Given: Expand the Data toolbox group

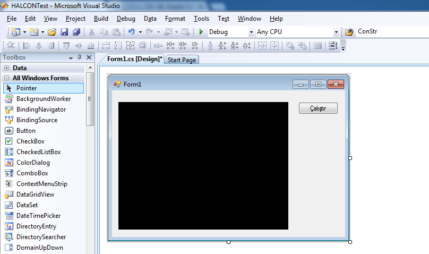Looking at the screenshot, I should (x=7, y=67).
